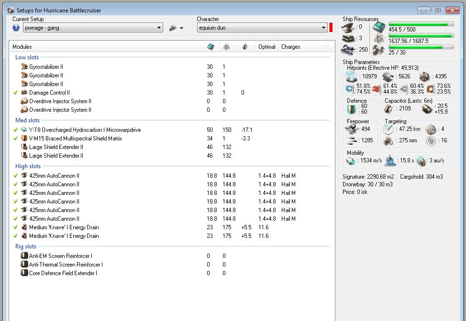Sort by the Optimal column header
The width and height of the screenshot is (466, 321).
[267, 47]
